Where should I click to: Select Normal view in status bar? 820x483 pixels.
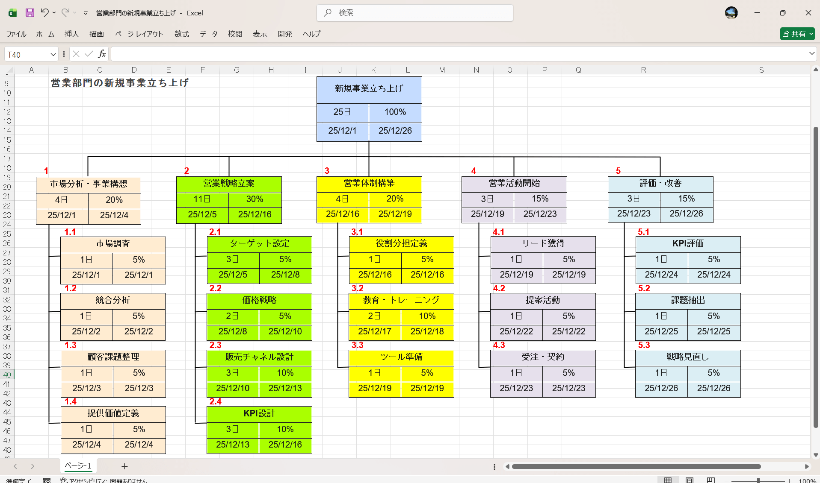(x=668, y=480)
